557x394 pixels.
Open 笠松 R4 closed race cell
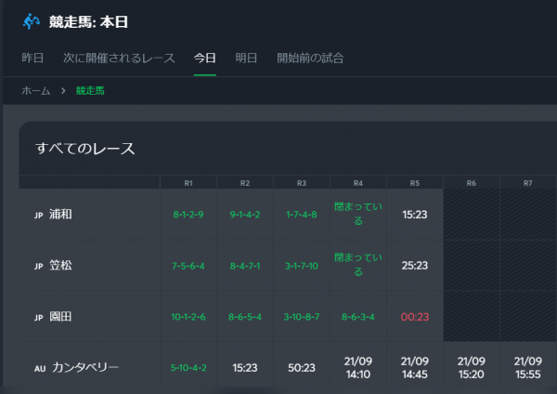358,265
